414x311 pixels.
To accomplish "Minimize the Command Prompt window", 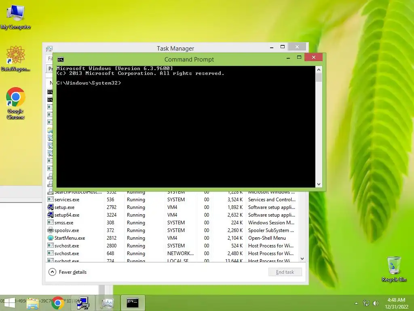I will click(x=288, y=58).
